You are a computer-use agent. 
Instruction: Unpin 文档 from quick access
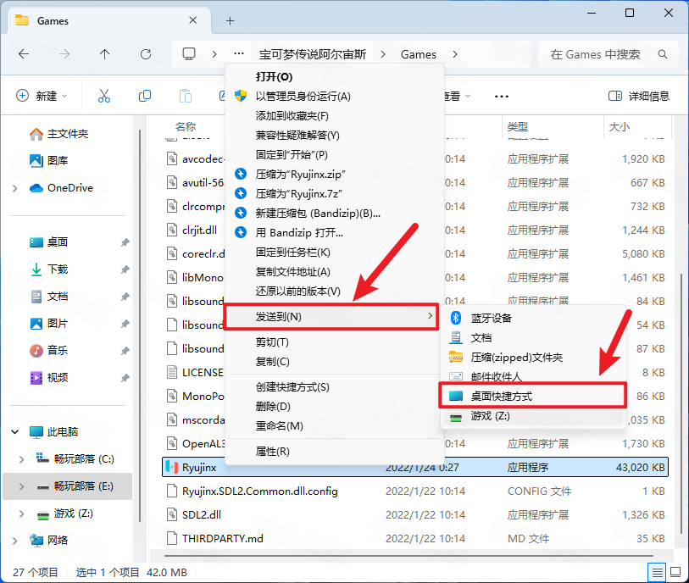pyautogui.click(x=125, y=297)
